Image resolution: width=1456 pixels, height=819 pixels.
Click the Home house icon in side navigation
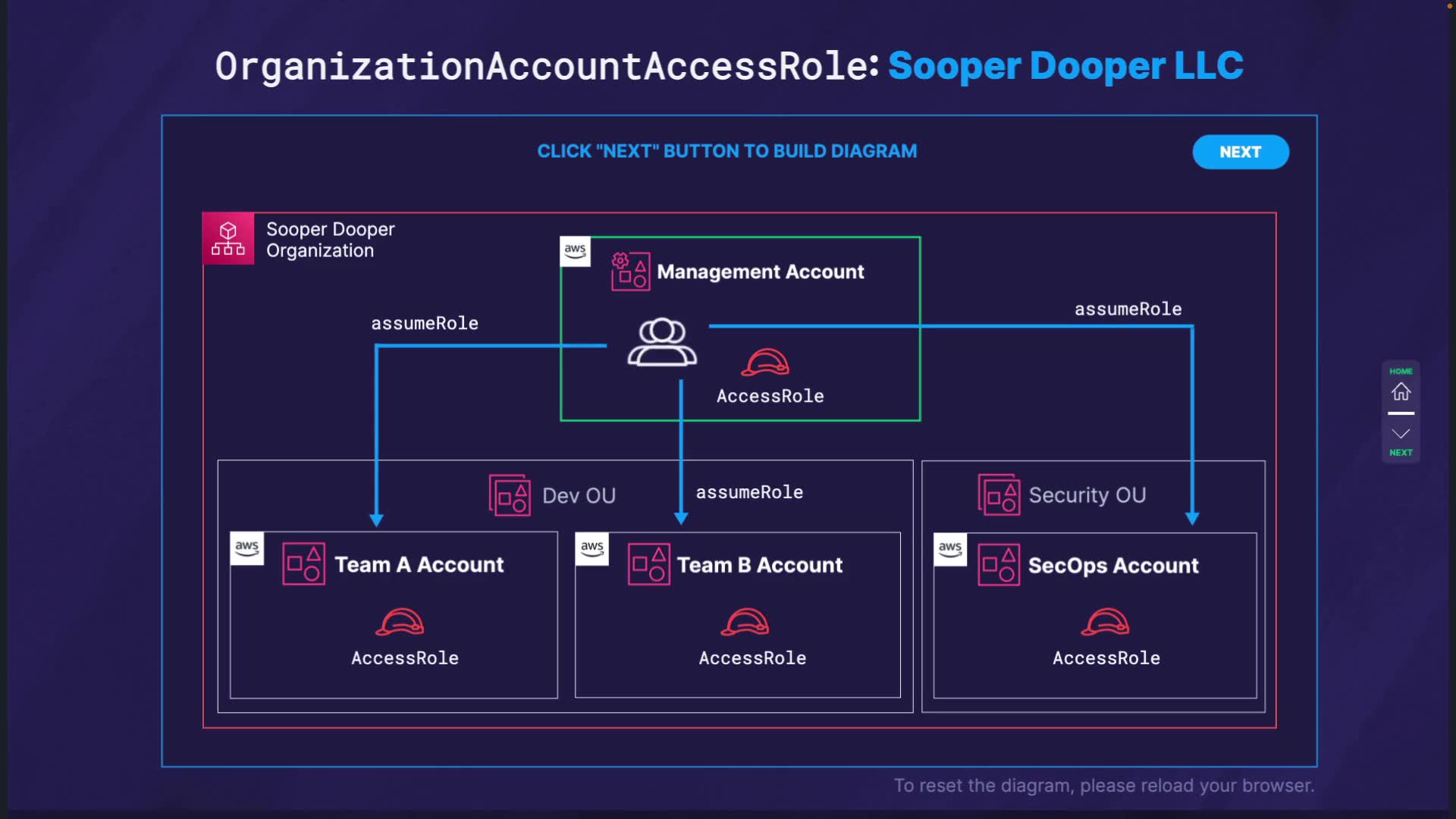coord(1401,391)
